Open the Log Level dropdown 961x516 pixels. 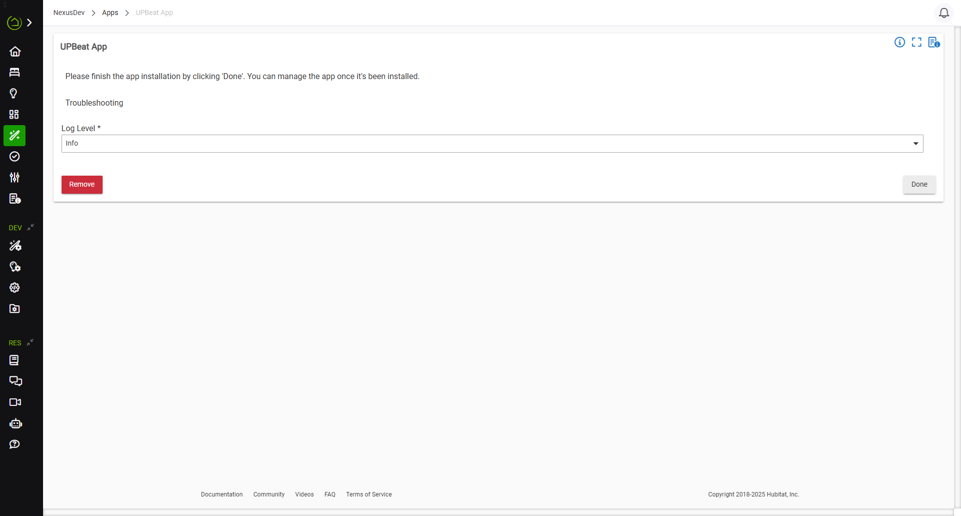pos(492,144)
